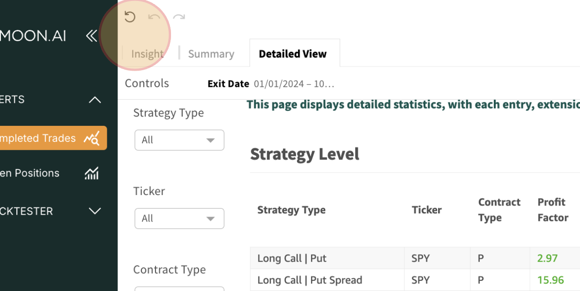Viewport: 580px width, 291px height.
Task: Click Open Positions bar chart icon
Action: [91, 173]
